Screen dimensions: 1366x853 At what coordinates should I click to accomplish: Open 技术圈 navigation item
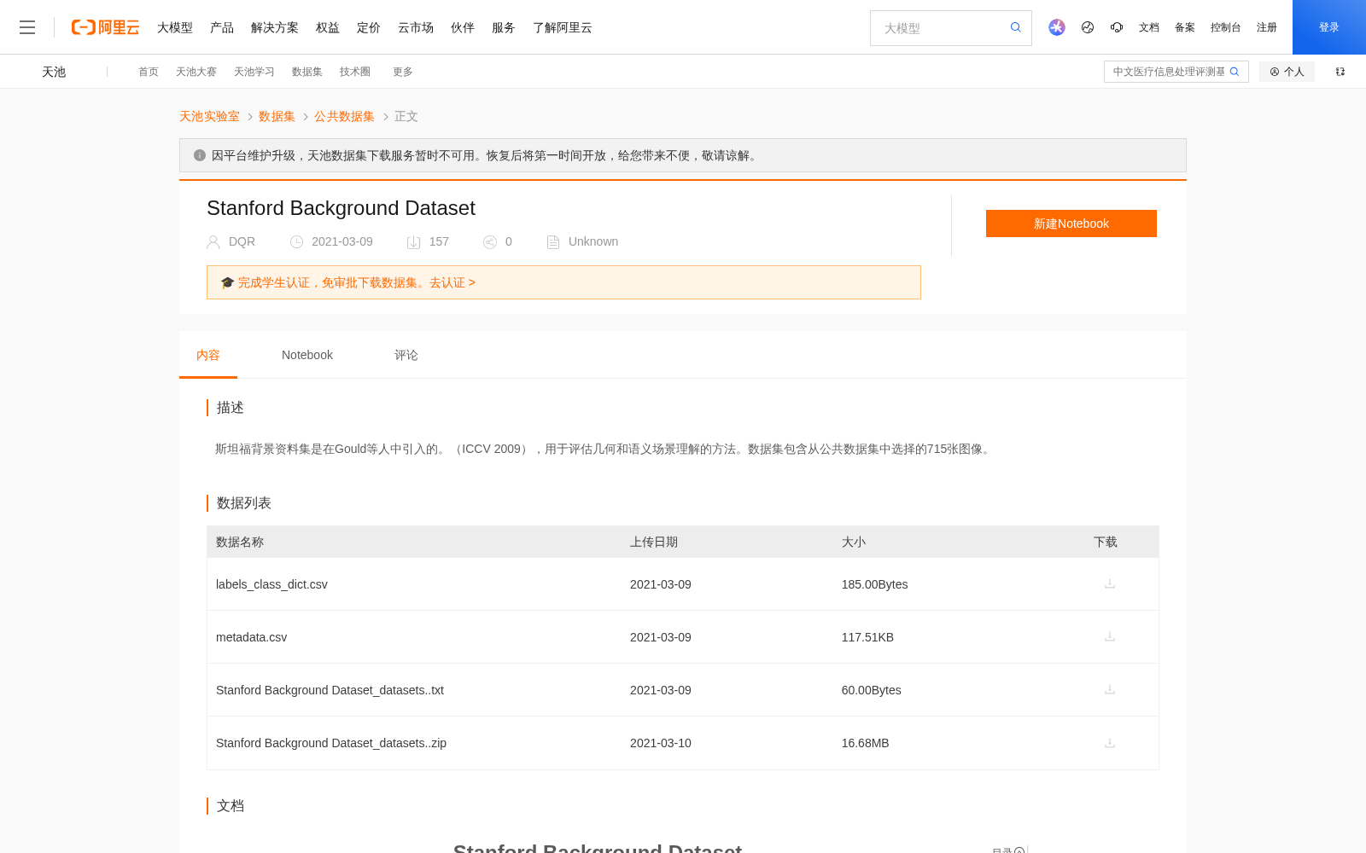pos(355,72)
